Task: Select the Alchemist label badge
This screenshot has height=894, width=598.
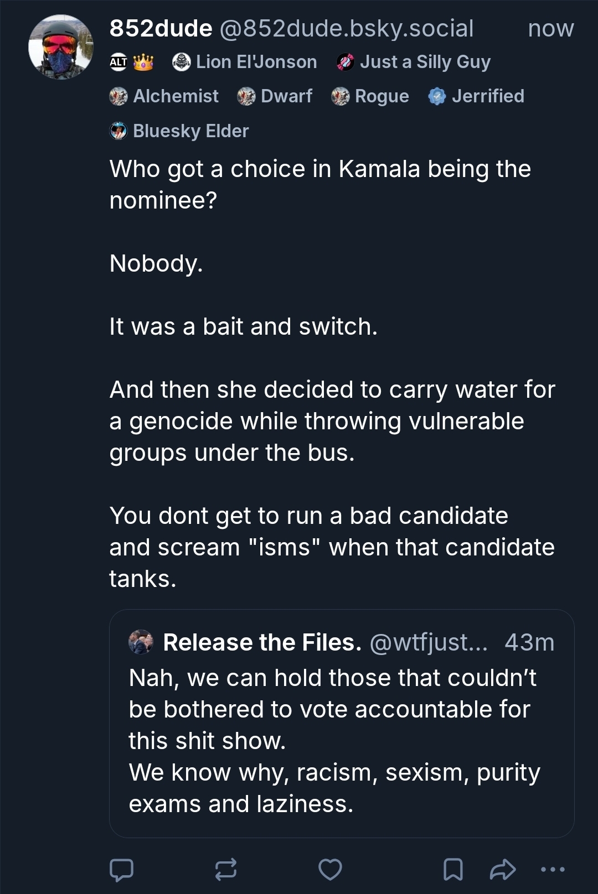Action: click(164, 96)
